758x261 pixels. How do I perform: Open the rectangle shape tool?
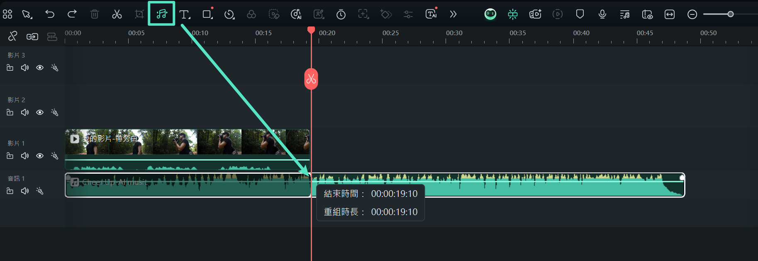pyautogui.click(x=207, y=14)
